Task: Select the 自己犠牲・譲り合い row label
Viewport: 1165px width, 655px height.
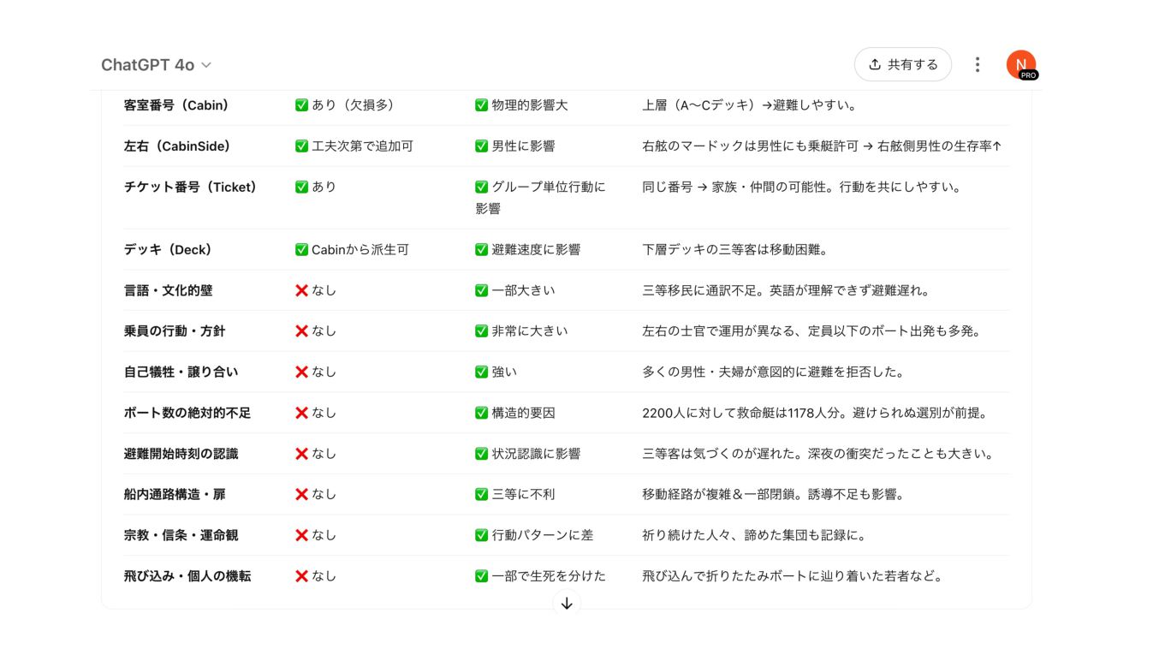Action: tap(181, 372)
